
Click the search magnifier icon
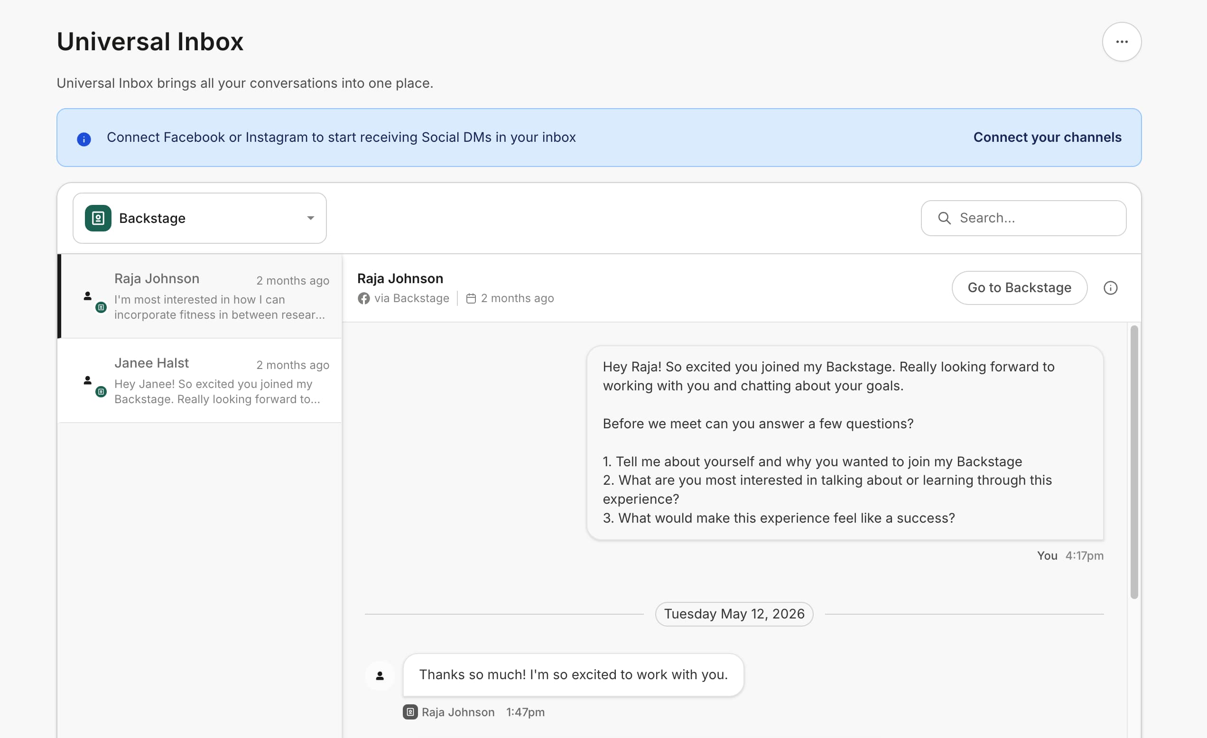[944, 218]
